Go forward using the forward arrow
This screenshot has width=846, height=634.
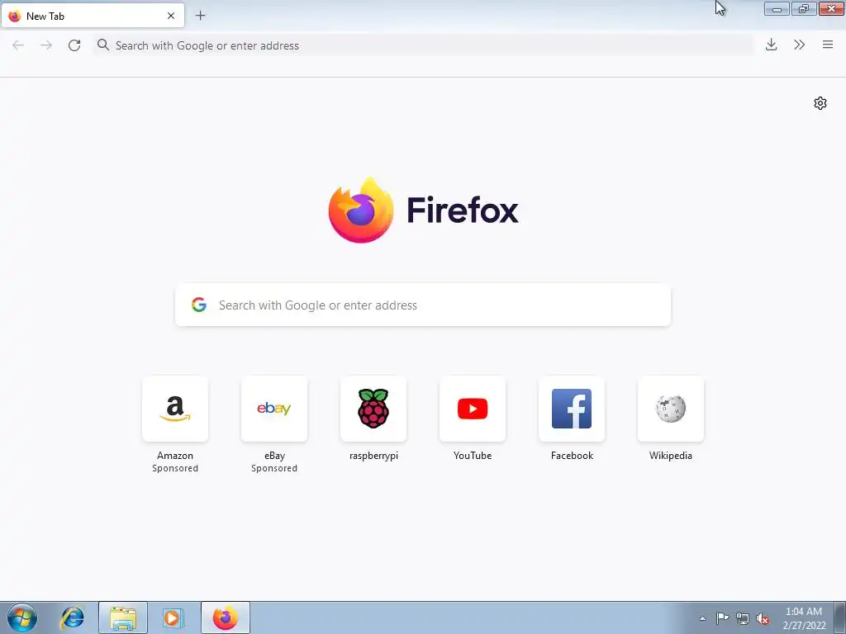tap(46, 45)
